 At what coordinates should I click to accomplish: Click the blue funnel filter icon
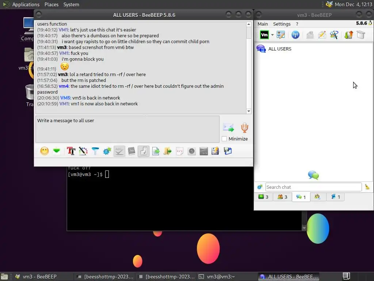(x=95, y=151)
